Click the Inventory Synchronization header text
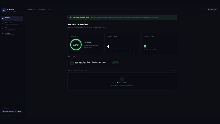Viewport: 220px width, 124px height. tap(39, 9)
